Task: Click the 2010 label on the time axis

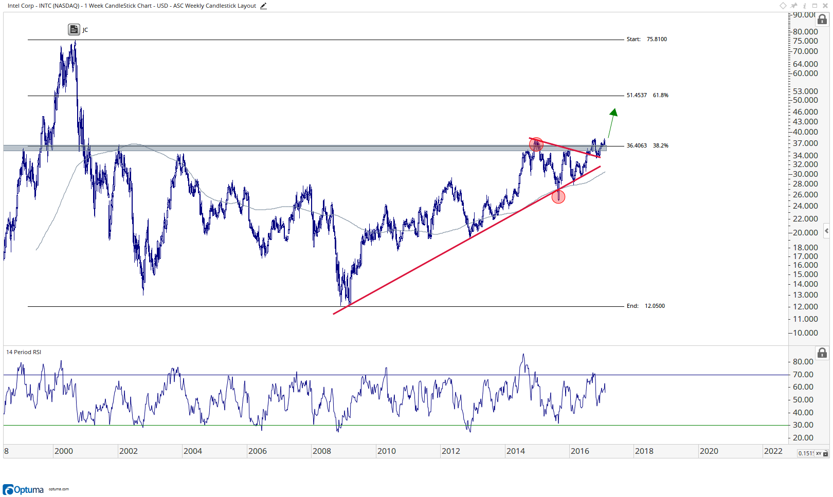Action: (x=386, y=451)
